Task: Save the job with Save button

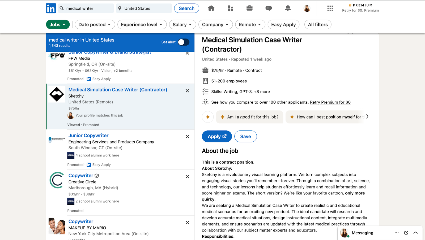Action: pos(245,136)
